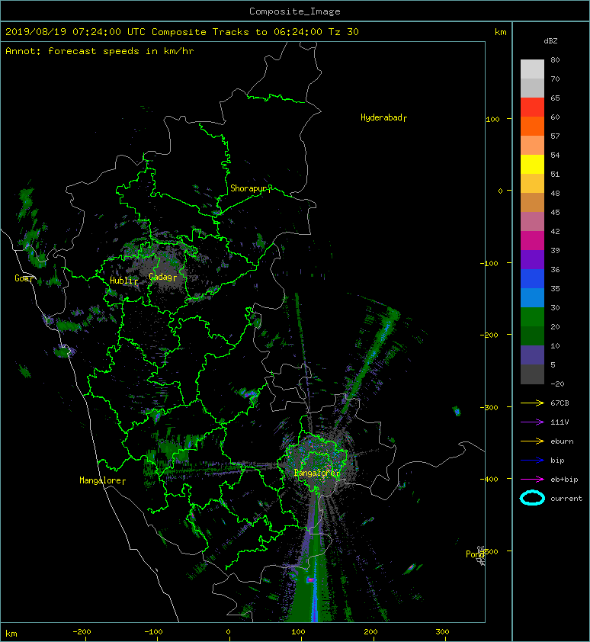This screenshot has height=642, width=590.
Task: Select the dark gray swatch above -20
Action: 532,374
